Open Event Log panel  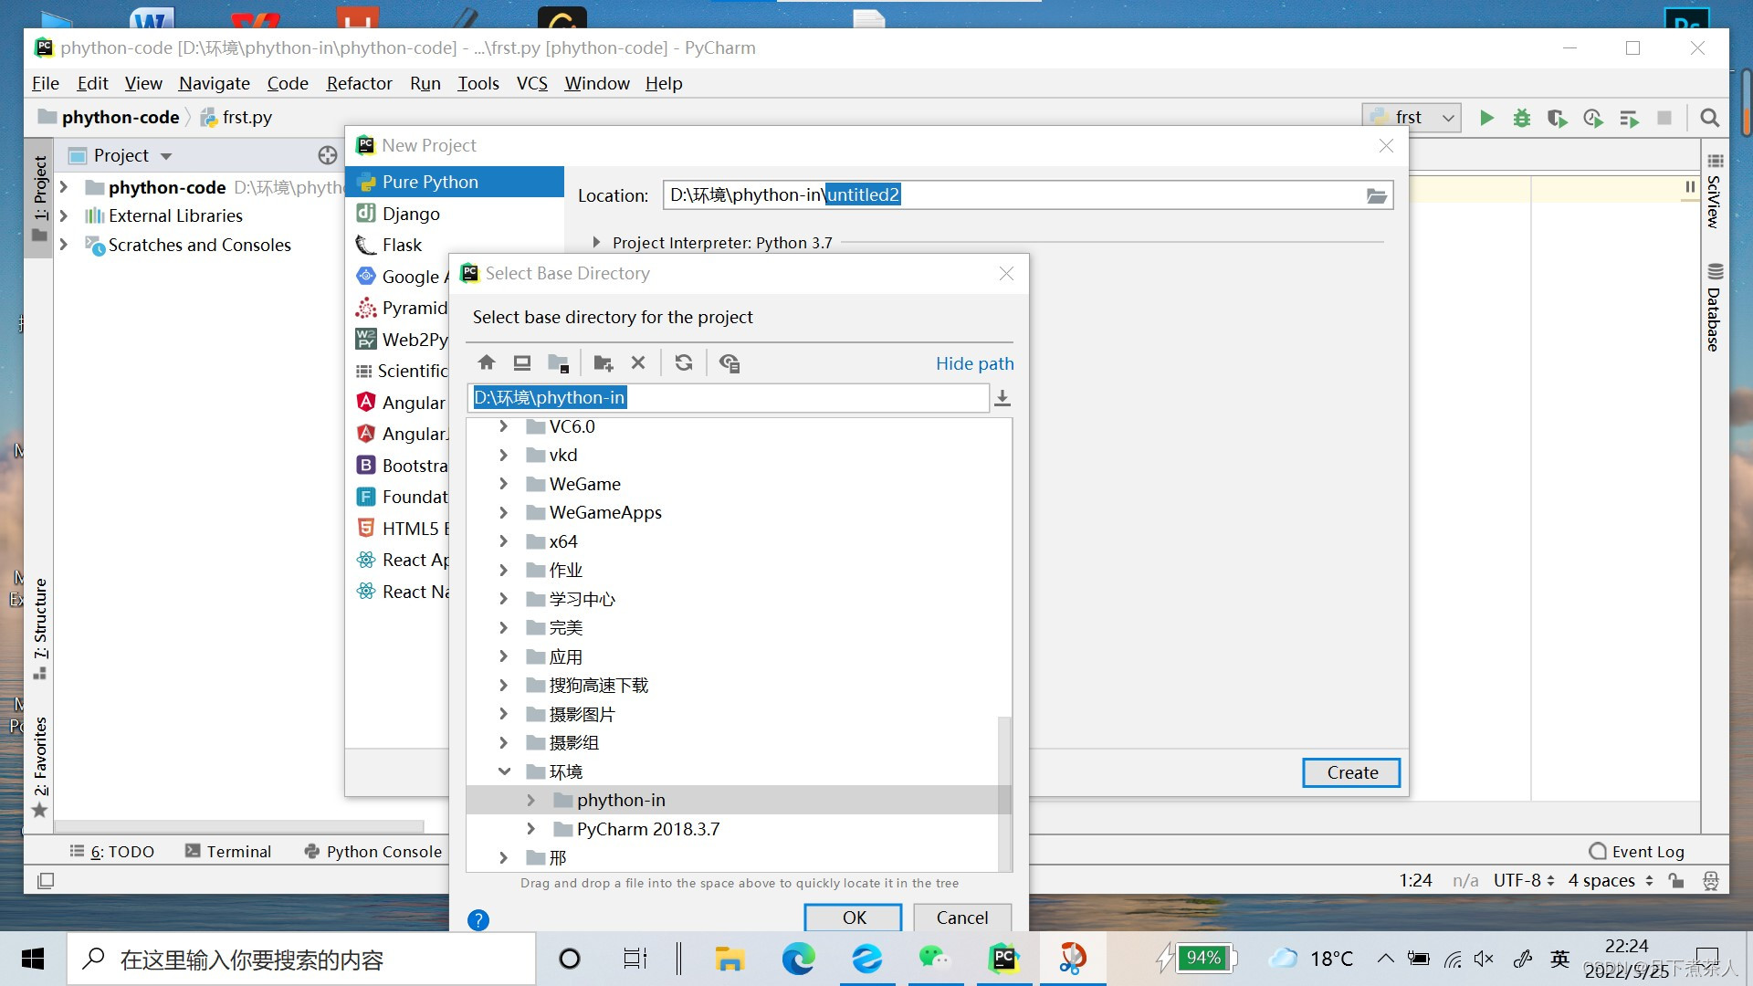click(x=1636, y=851)
